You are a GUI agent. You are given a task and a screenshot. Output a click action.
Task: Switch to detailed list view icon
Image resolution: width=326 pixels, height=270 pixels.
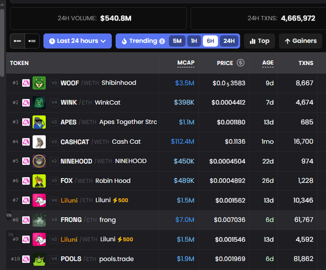pyautogui.click(x=32, y=41)
